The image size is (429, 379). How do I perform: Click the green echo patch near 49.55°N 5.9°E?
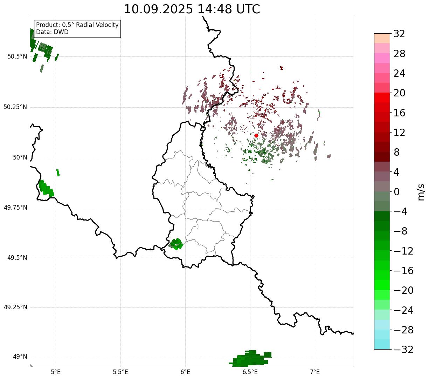176,244
